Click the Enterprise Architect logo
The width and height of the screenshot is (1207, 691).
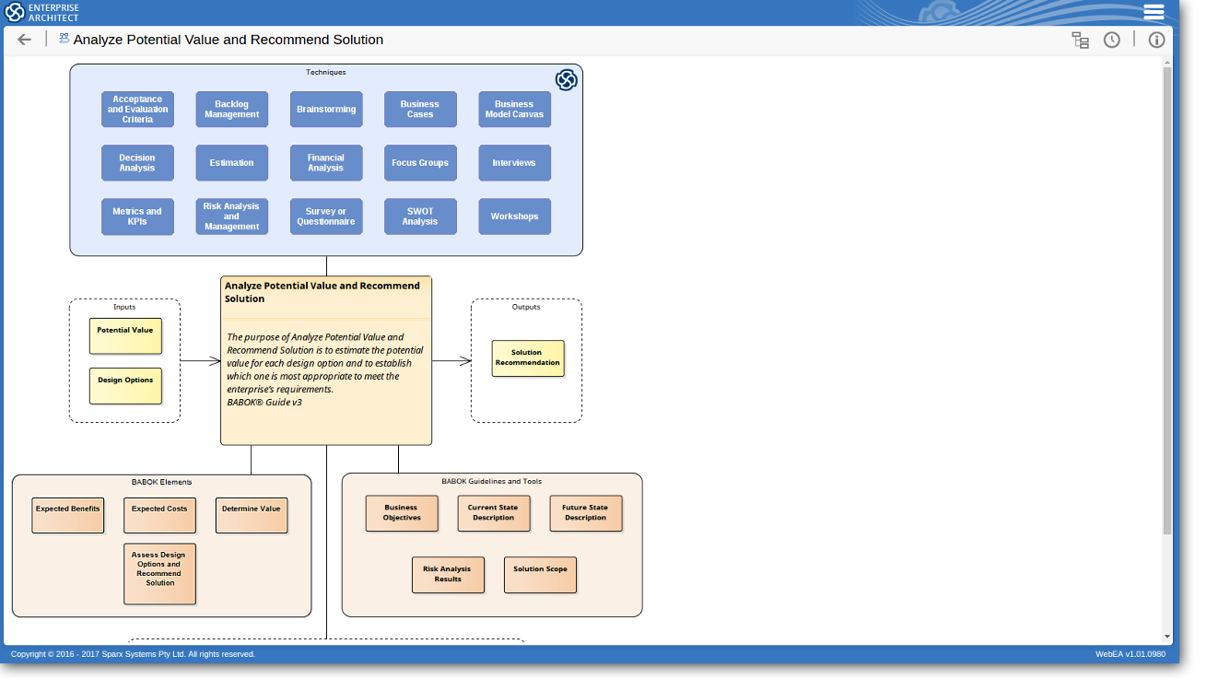(42, 12)
